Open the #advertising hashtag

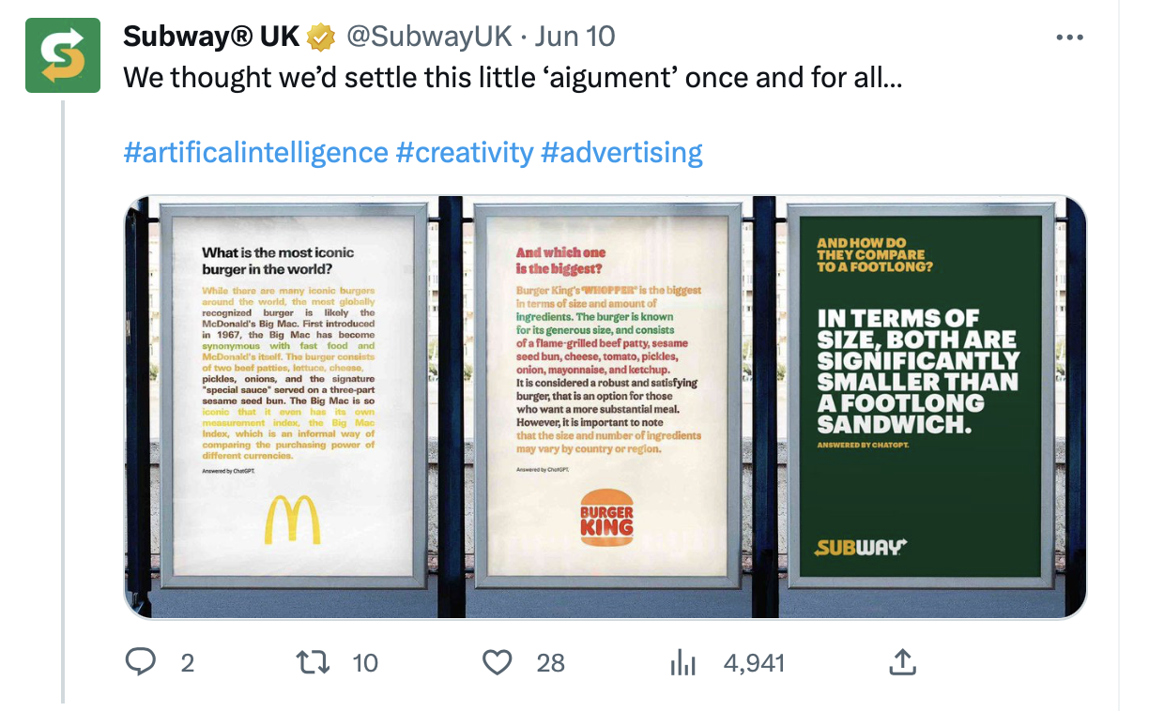click(x=621, y=152)
